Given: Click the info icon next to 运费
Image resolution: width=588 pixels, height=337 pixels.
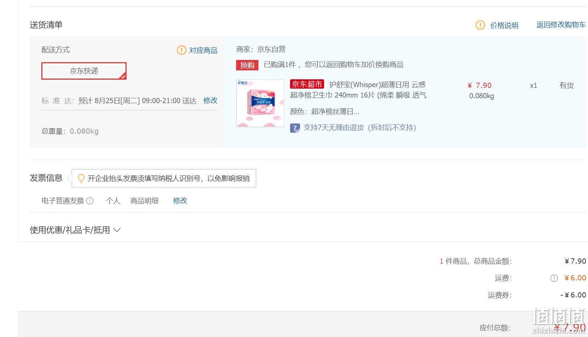Looking at the screenshot, I should coord(554,278).
